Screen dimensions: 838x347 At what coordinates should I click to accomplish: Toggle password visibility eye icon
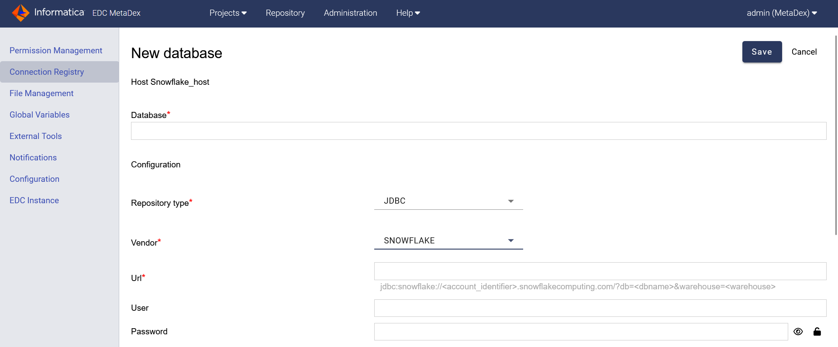(798, 332)
